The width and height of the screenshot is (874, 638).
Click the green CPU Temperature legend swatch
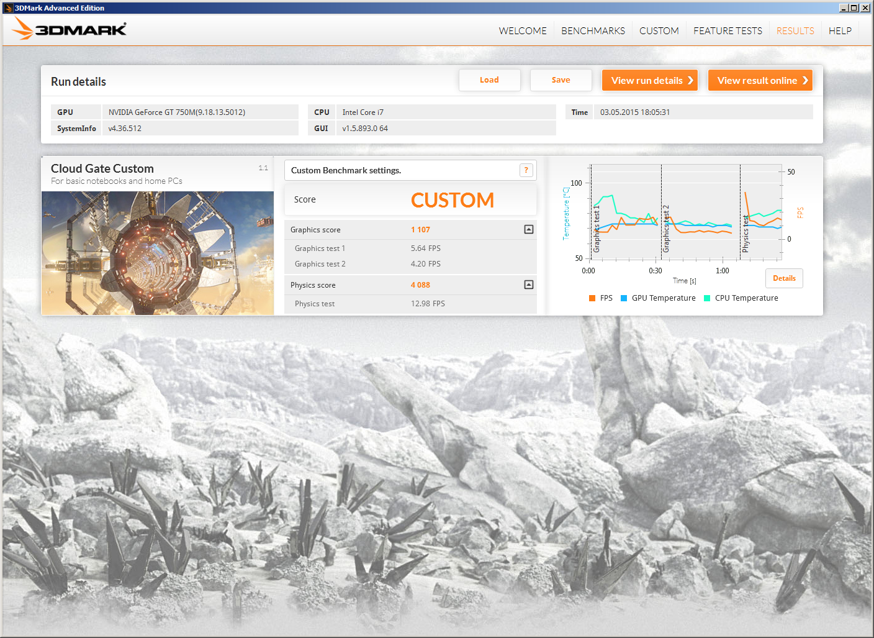(x=707, y=298)
